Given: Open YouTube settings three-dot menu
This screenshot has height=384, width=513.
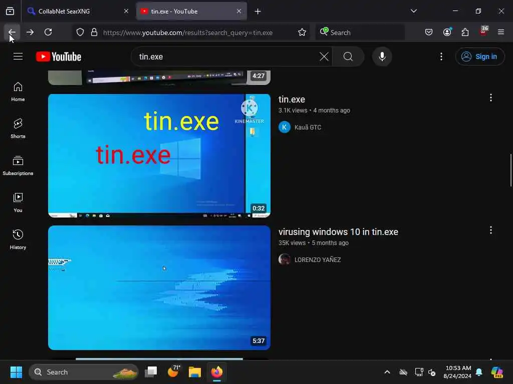Looking at the screenshot, I should point(441,56).
